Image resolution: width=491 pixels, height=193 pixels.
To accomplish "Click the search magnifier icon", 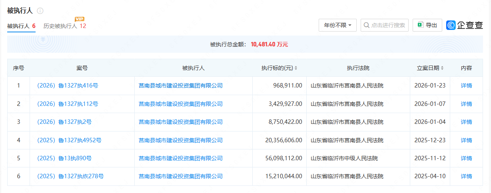I will (x=366, y=25).
